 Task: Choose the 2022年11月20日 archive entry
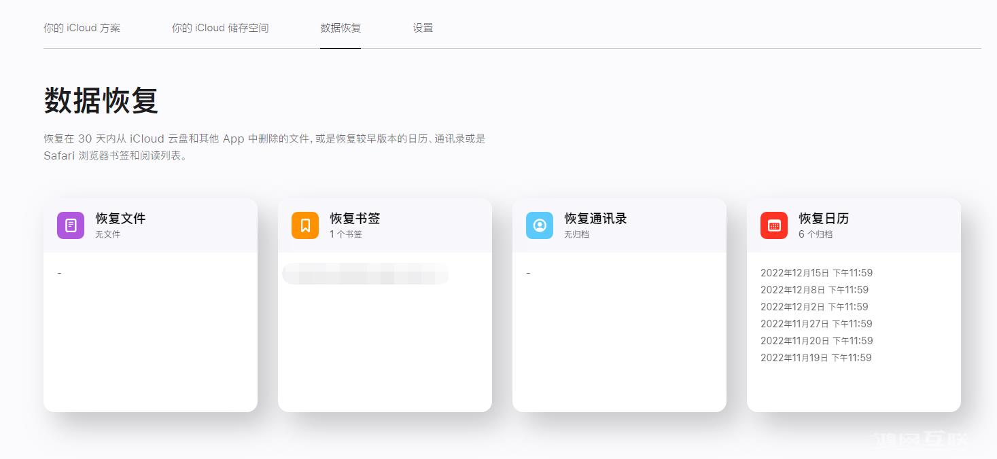[x=816, y=341]
